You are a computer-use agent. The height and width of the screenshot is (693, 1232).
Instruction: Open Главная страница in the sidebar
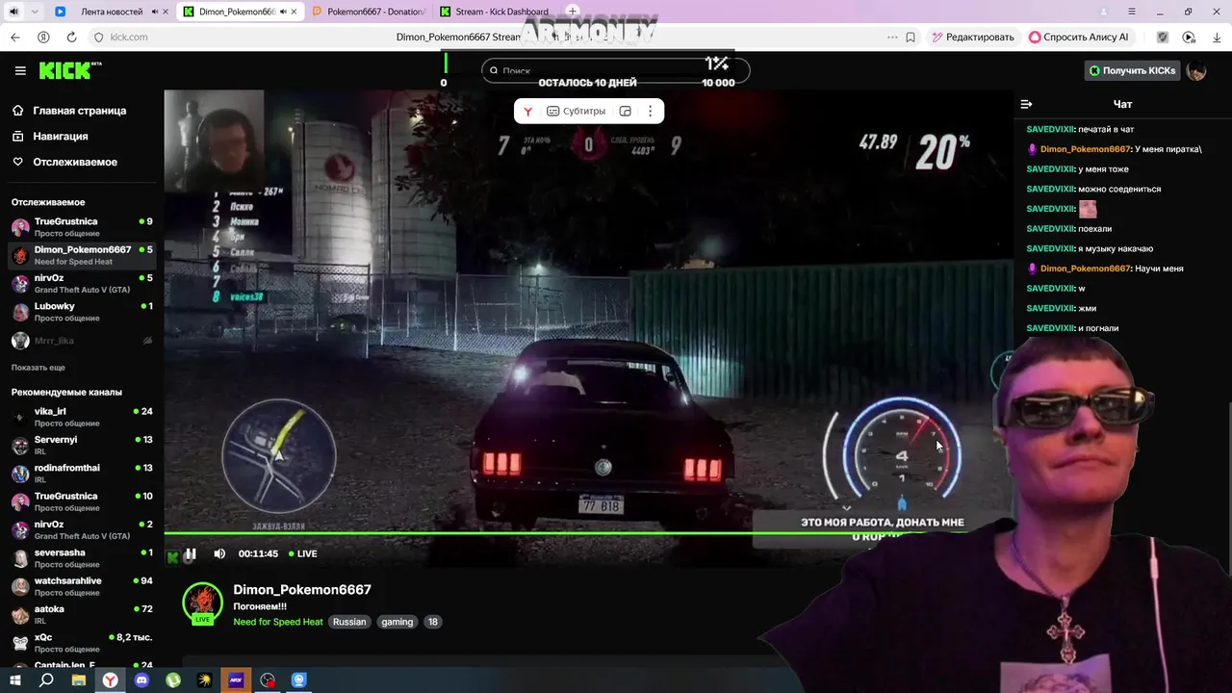(x=79, y=111)
